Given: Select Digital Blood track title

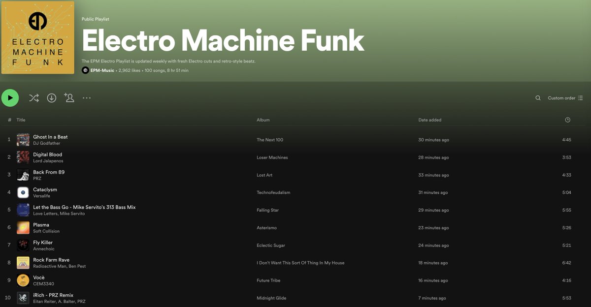Looking at the screenshot, I should pos(47,154).
